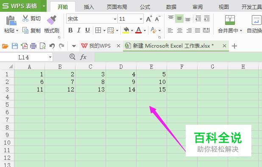
Task: Align text to top
Action: point(170,18)
